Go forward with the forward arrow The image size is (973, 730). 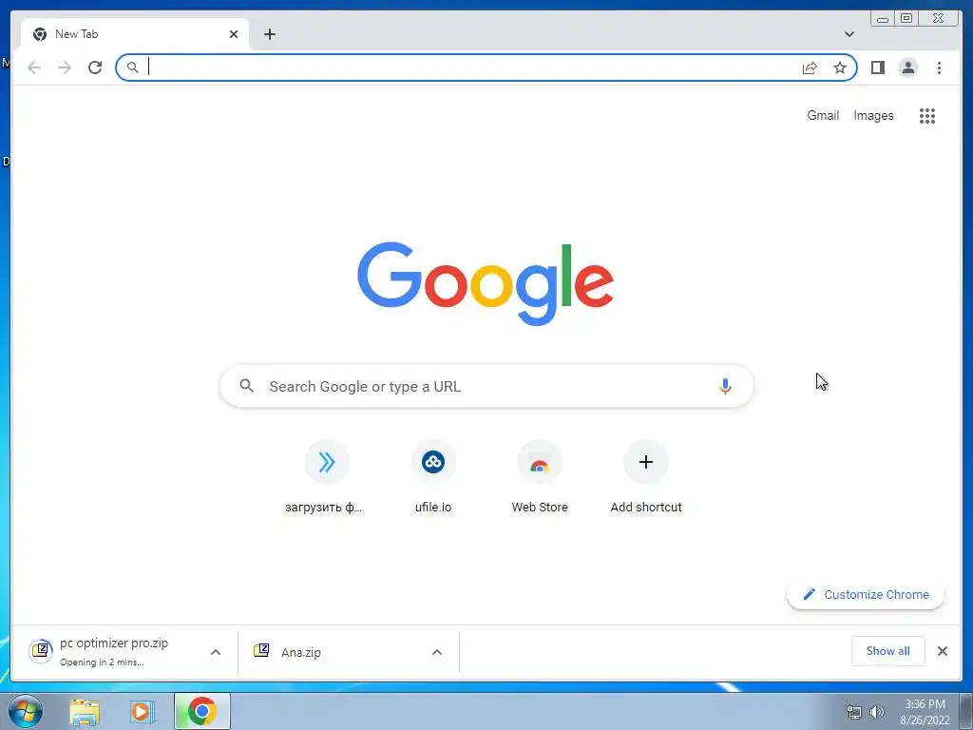point(65,67)
